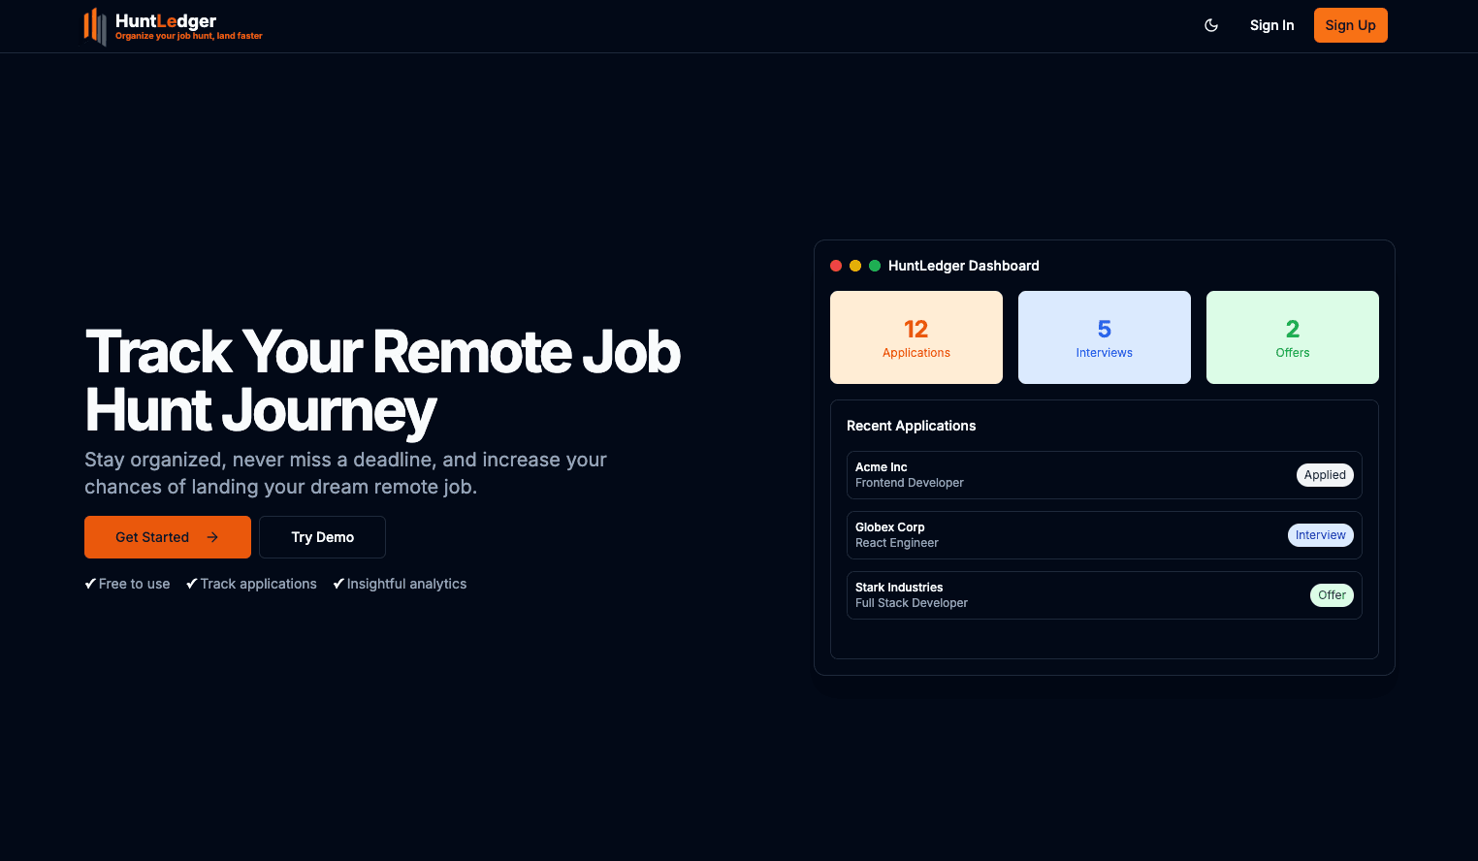Click the checkmark beside Free to use

click(90, 584)
